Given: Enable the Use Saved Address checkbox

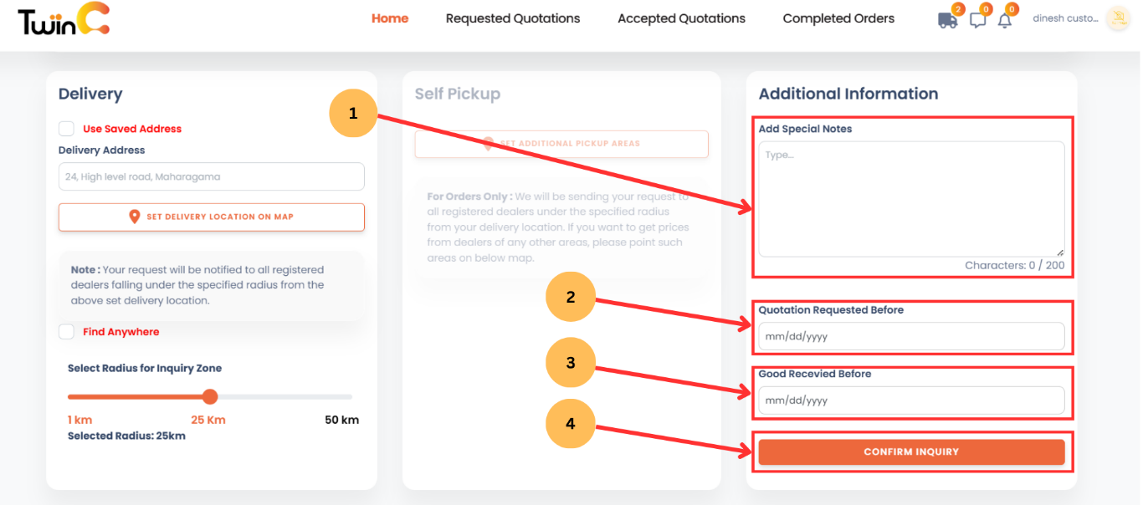Looking at the screenshot, I should click(66, 129).
